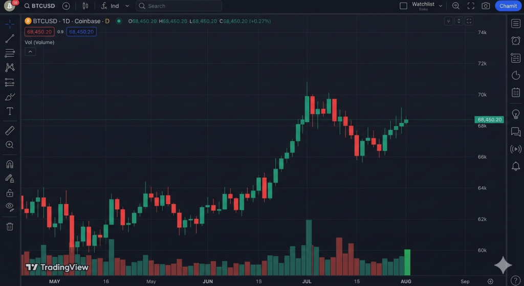This screenshot has height=286, width=524.
Task: Remove drawings with trash icon
Action: coord(10,227)
